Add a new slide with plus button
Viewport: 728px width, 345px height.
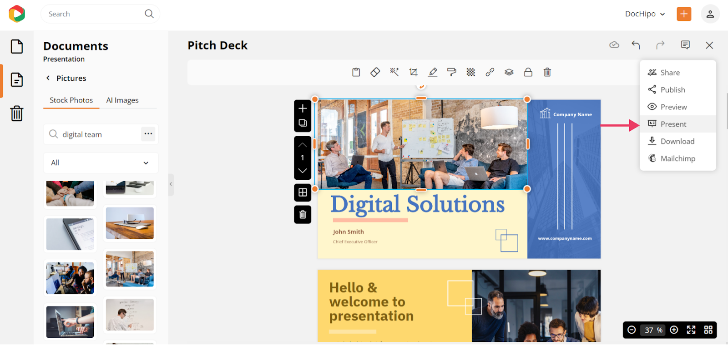pos(303,108)
